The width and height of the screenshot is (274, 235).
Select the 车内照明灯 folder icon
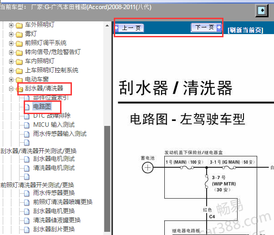coord(19,62)
